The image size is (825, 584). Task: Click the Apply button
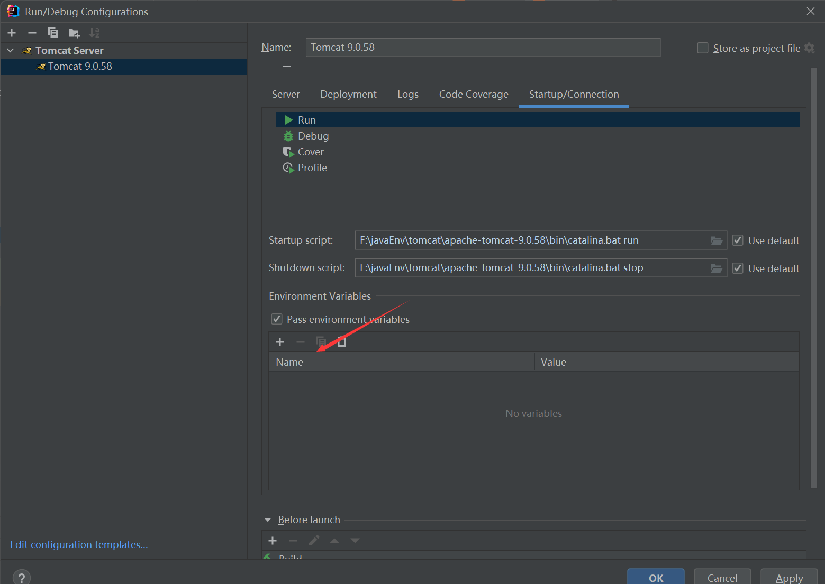click(x=789, y=578)
